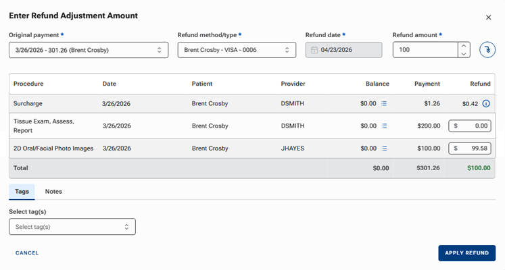The width and height of the screenshot is (505, 270).
Task: Close the refund adjustment dialog
Action: [x=489, y=18]
